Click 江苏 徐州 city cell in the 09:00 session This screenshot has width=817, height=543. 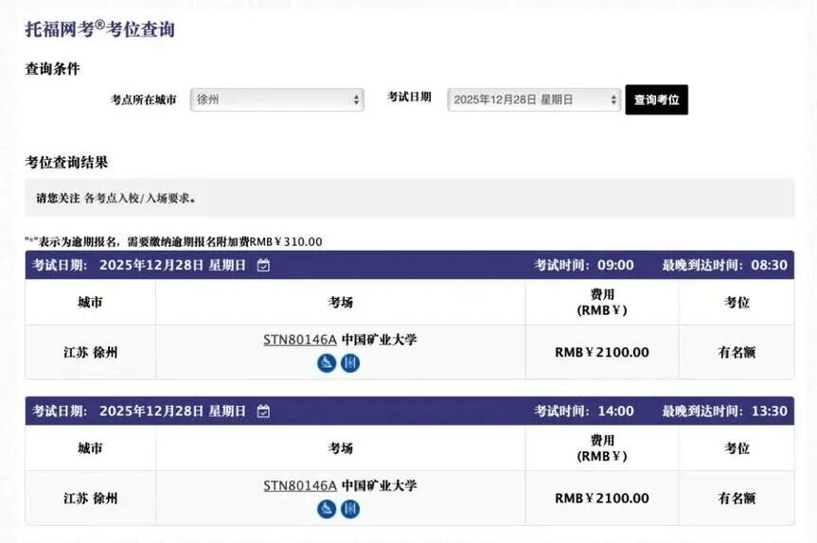click(91, 352)
